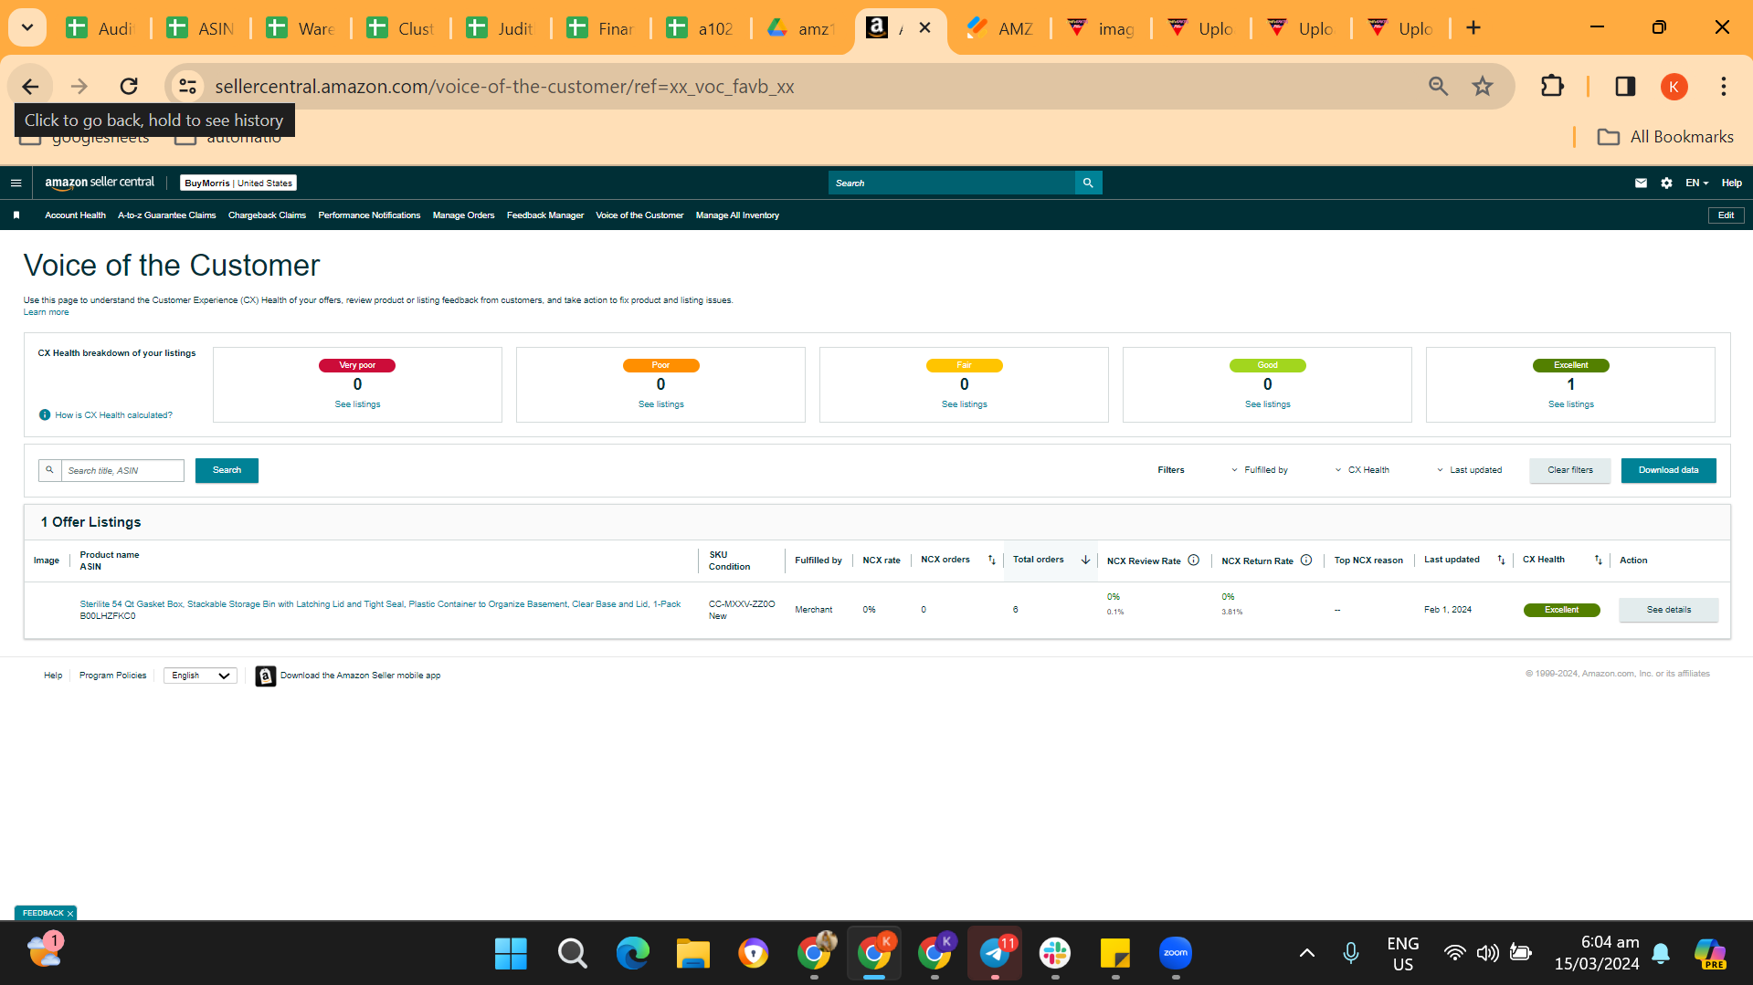Viewport: 1753px width, 985px height.
Task: Show NCX Return Rate info tooltip
Action: click(x=1306, y=561)
